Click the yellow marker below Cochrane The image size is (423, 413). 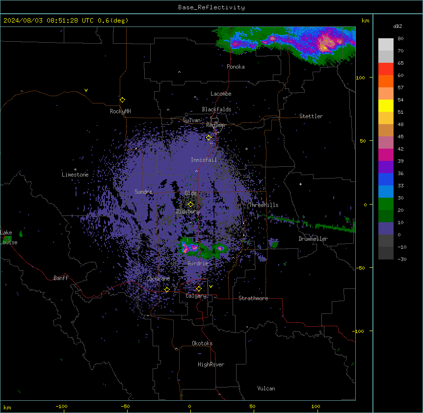click(x=167, y=289)
